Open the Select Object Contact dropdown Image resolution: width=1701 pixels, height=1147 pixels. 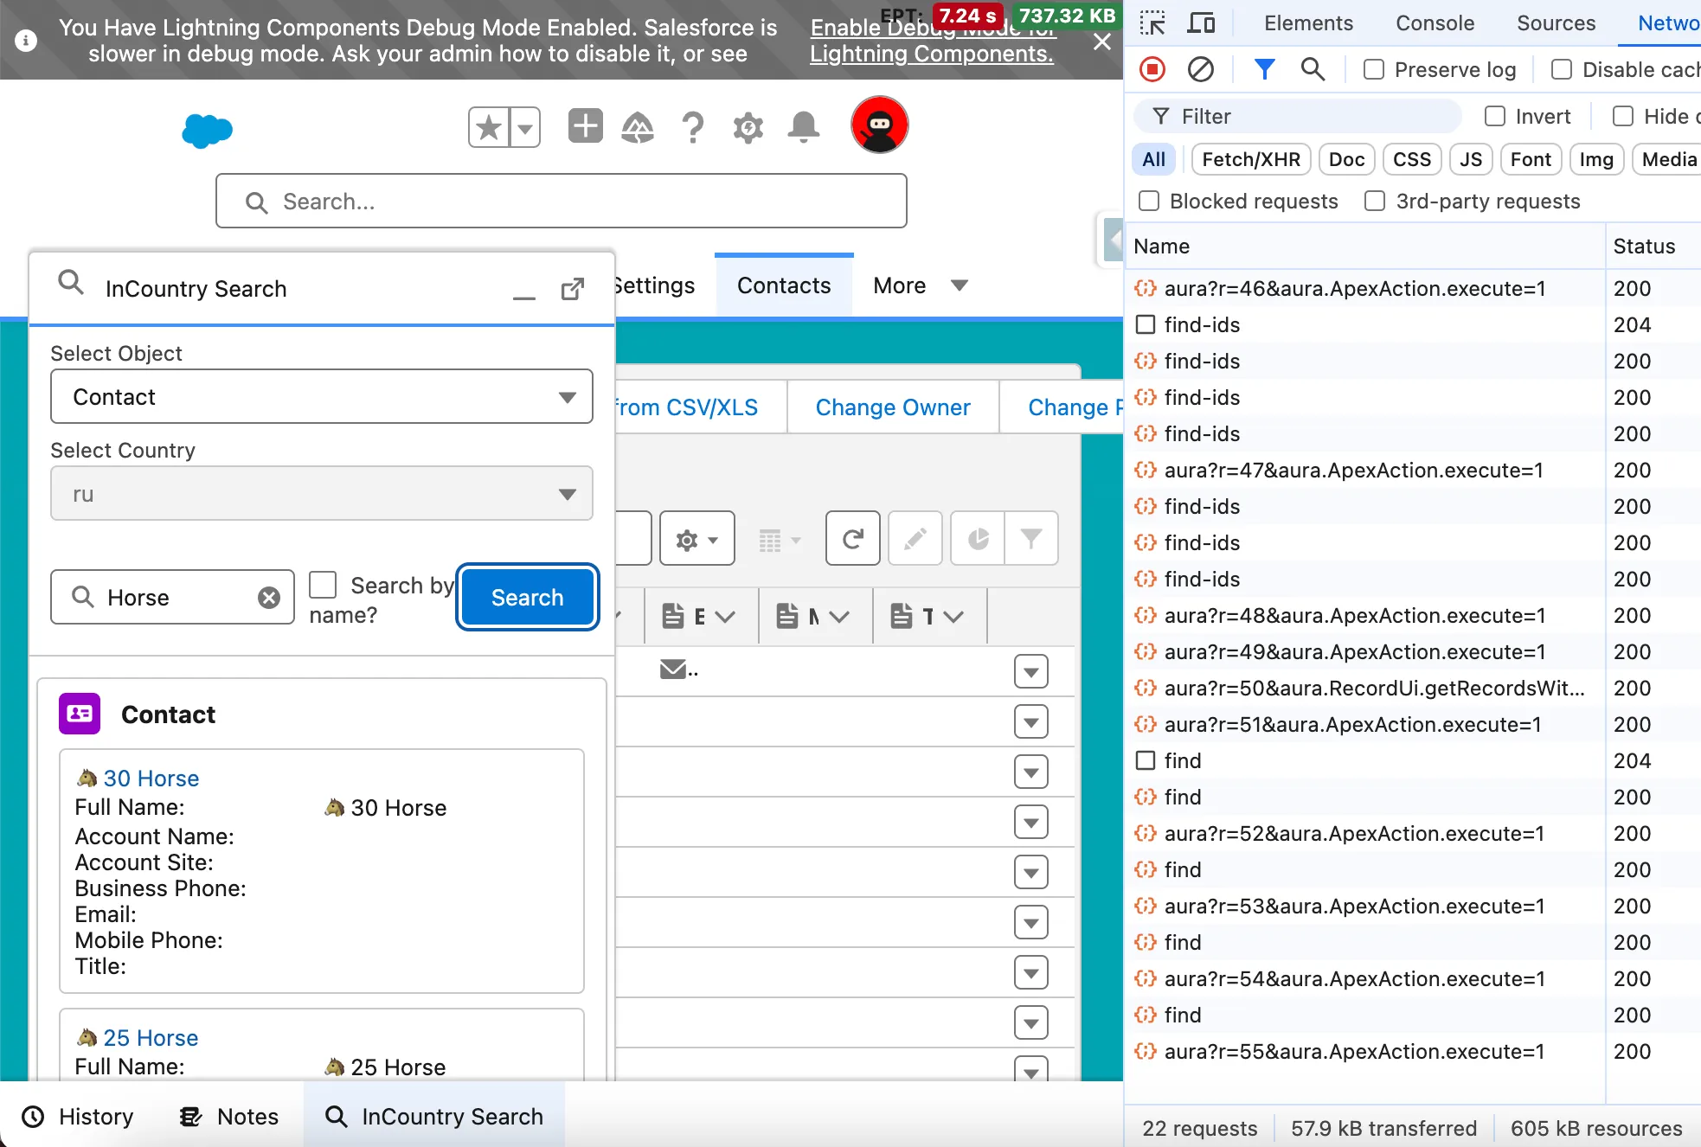[x=321, y=397]
